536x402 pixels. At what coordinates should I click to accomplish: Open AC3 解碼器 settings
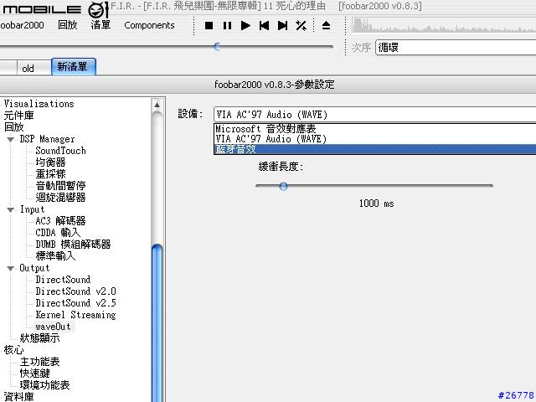coord(60,221)
